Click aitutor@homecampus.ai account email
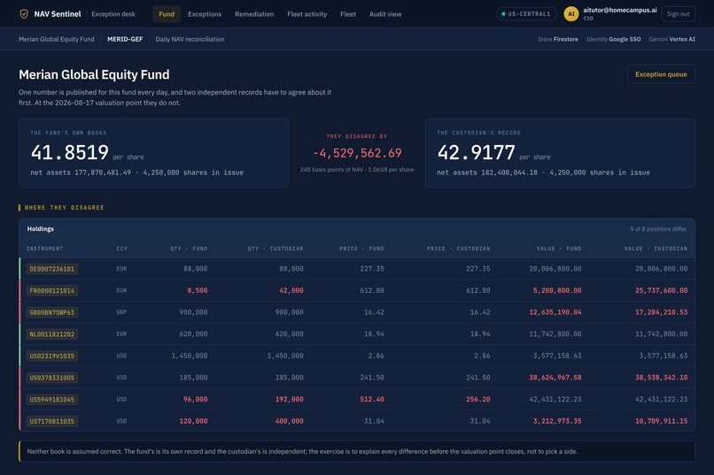This screenshot has height=475, width=714. 620,10
